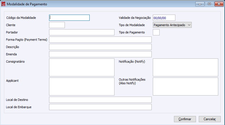Select the Emenda input field
225x125 pixels.
pyautogui.click(x=100, y=54)
